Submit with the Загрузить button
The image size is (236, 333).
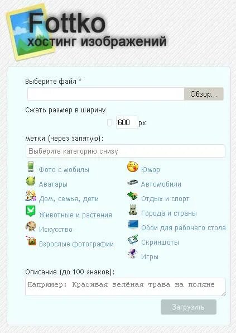tap(189, 307)
